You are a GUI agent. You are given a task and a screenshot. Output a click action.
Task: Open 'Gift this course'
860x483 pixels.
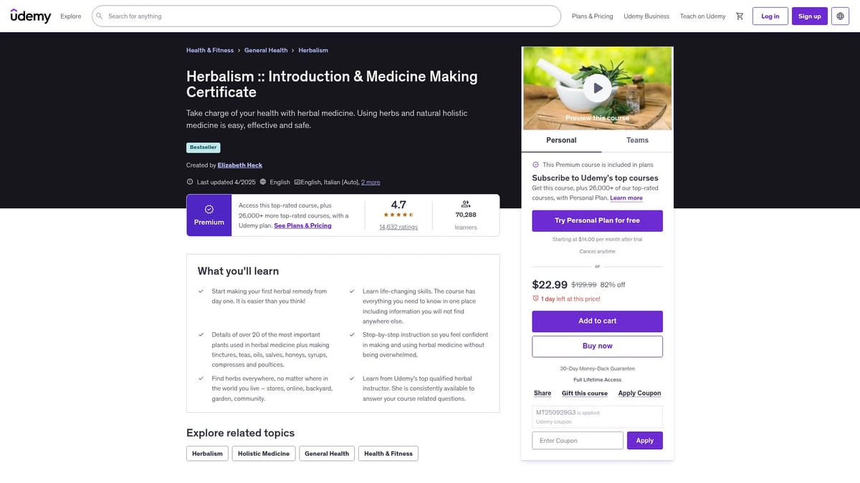point(584,393)
